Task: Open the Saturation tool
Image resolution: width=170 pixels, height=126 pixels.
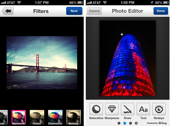Action: [x=96, y=109]
